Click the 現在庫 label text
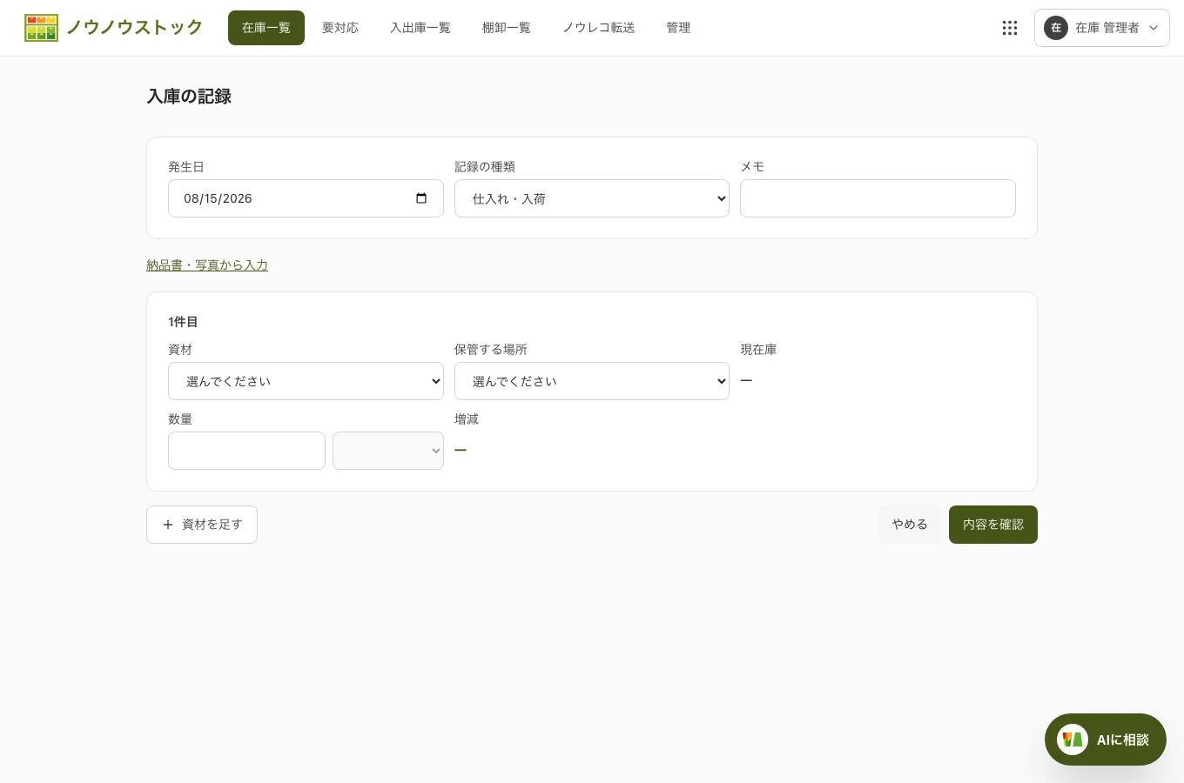This screenshot has height=783, width=1184. click(x=758, y=350)
